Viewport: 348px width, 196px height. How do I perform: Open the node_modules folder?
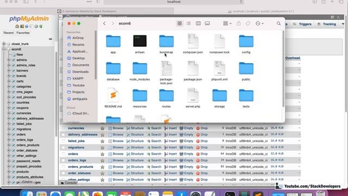140,68
